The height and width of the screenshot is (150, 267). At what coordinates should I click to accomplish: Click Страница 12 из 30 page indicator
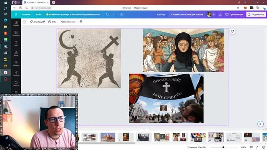[196, 147]
